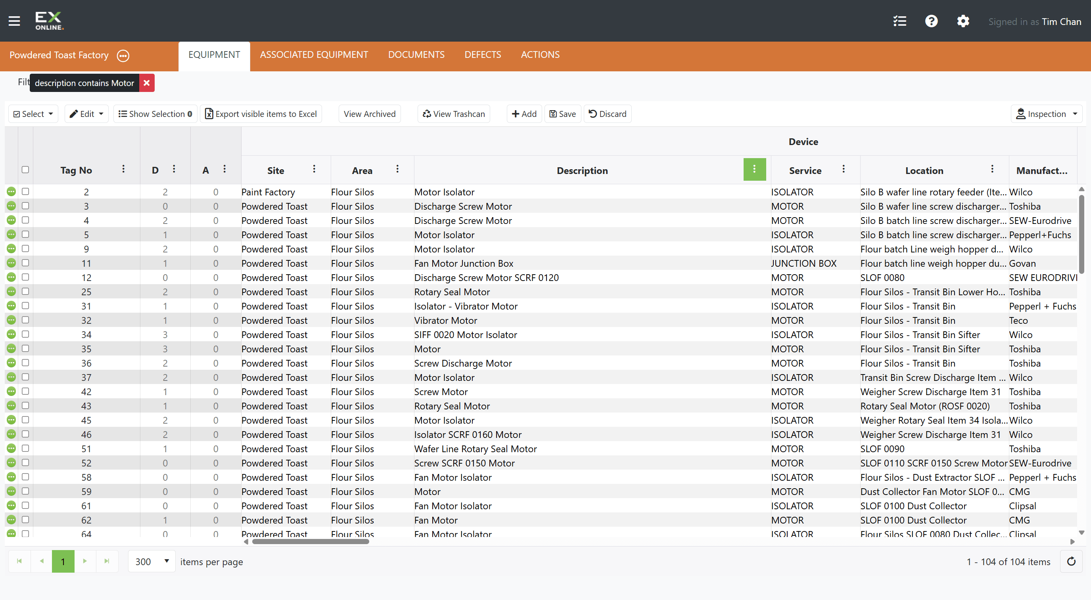Go to the next page arrow

click(85, 561)
